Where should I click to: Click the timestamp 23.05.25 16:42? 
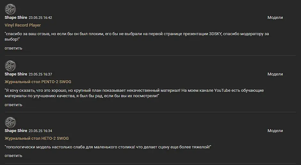[40, 18]
